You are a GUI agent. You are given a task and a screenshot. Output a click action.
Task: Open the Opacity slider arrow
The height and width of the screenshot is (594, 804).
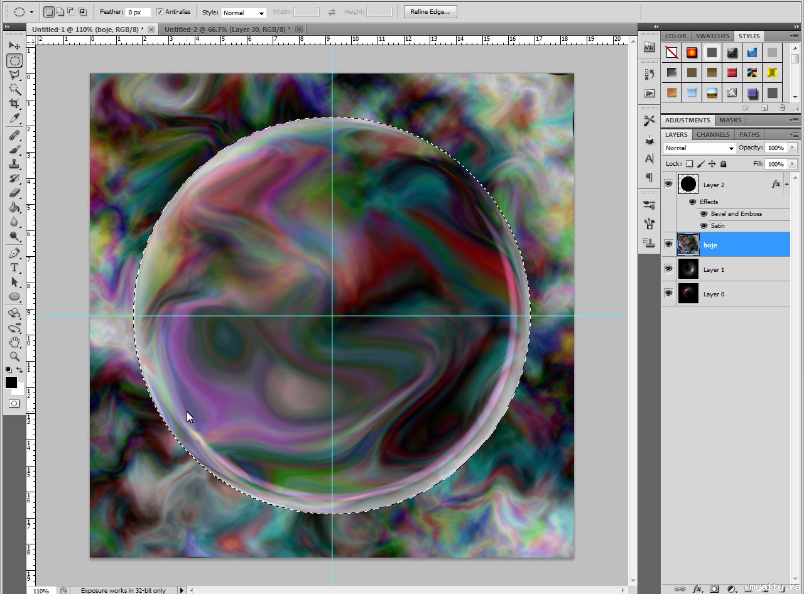[x=793, y=148]
